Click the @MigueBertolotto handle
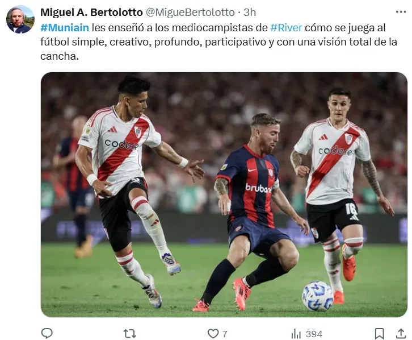Viewport: 412px width, 340px height. pyautogui.click(x=190, y=12)
